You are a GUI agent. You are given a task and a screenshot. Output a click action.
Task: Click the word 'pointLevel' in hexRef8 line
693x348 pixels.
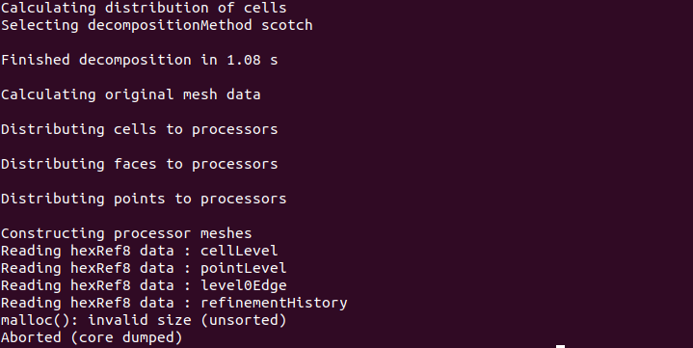tap(244, 268)
